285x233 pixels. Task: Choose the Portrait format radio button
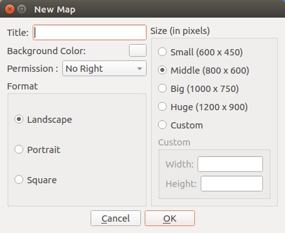click(19, 149)
